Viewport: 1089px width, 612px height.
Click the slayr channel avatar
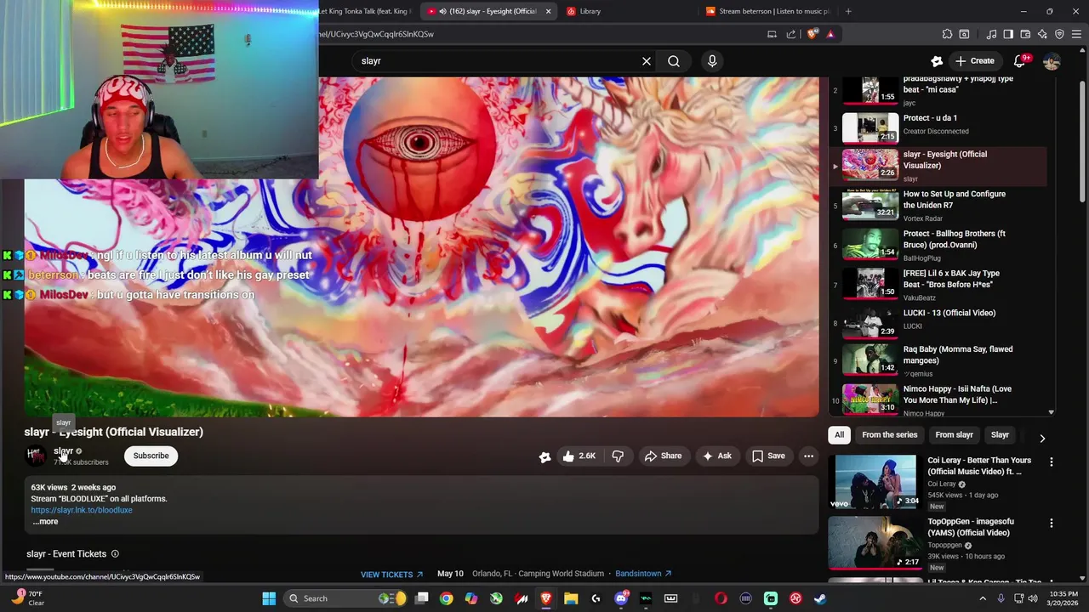pyautogui.click(x=36, y=456)
